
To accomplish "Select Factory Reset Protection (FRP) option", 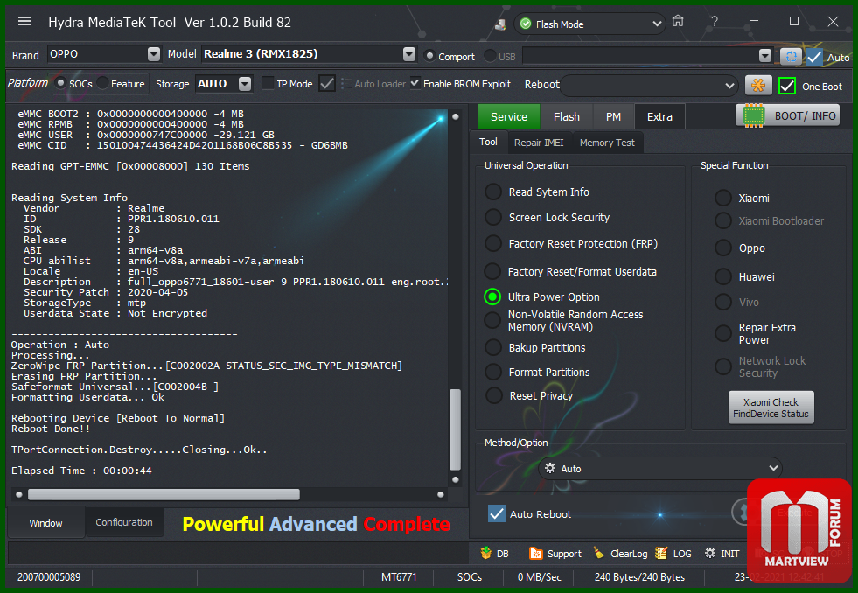I will point(494,244).
